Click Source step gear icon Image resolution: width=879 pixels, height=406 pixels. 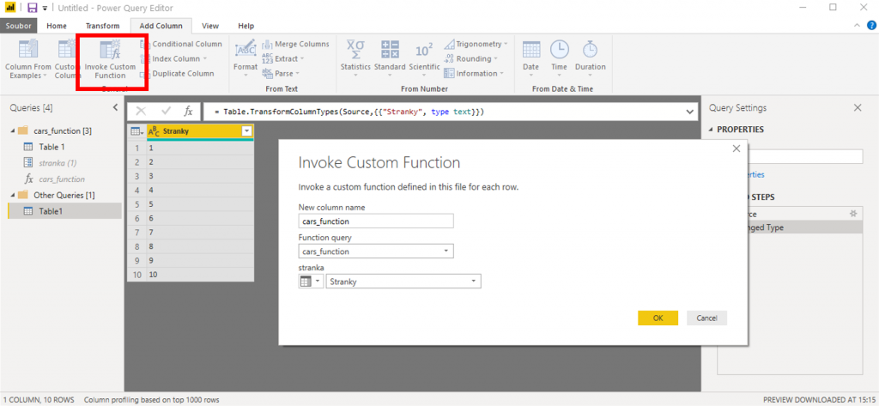click(x=853, y=214)
